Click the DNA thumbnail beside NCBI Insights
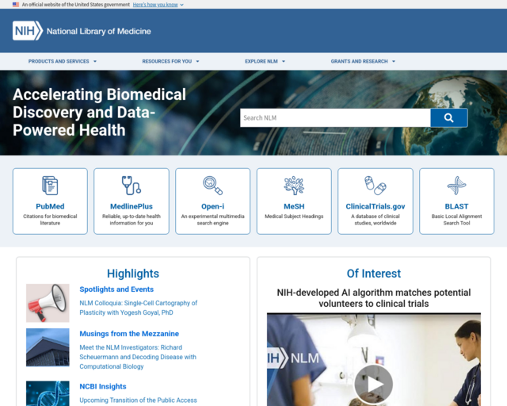507x406 pixels. [48, 393]
